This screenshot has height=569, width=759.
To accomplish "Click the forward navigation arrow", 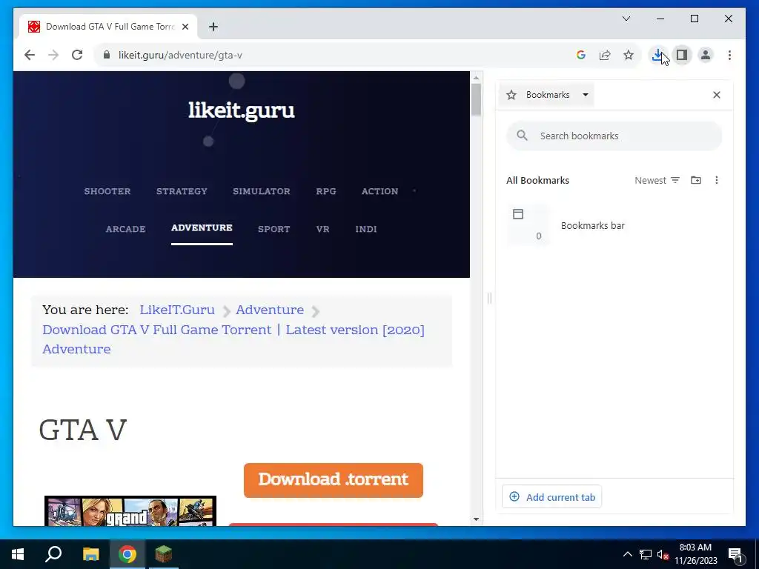I will (53, 55).
